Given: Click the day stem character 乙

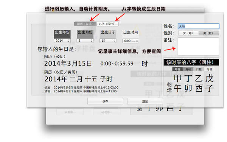Looking at the screenshot, I should pyautogui.click(x=199, y=78).
